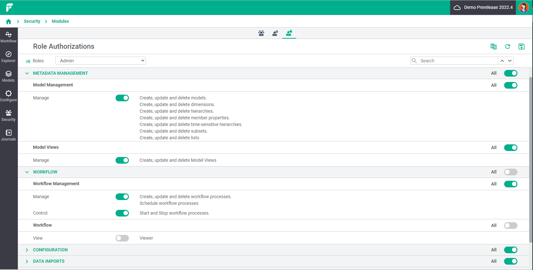
Task: Open the Roles dropdown showing Admin
Action: coord(101,61)
